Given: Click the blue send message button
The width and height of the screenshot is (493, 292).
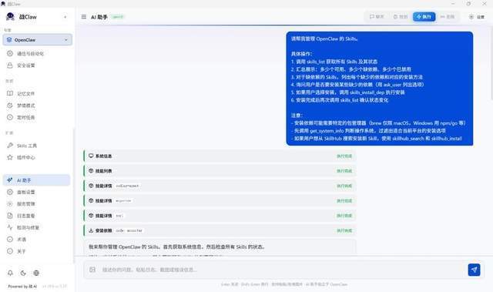Looking at the screenshot, I should (474, 270).
